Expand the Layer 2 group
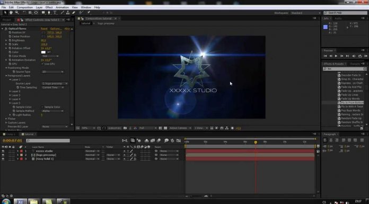 [x=10, y=91]
